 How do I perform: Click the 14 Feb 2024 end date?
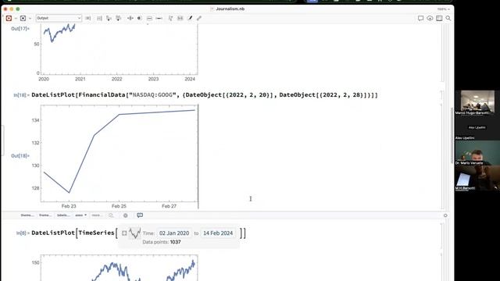click(218, 233)
